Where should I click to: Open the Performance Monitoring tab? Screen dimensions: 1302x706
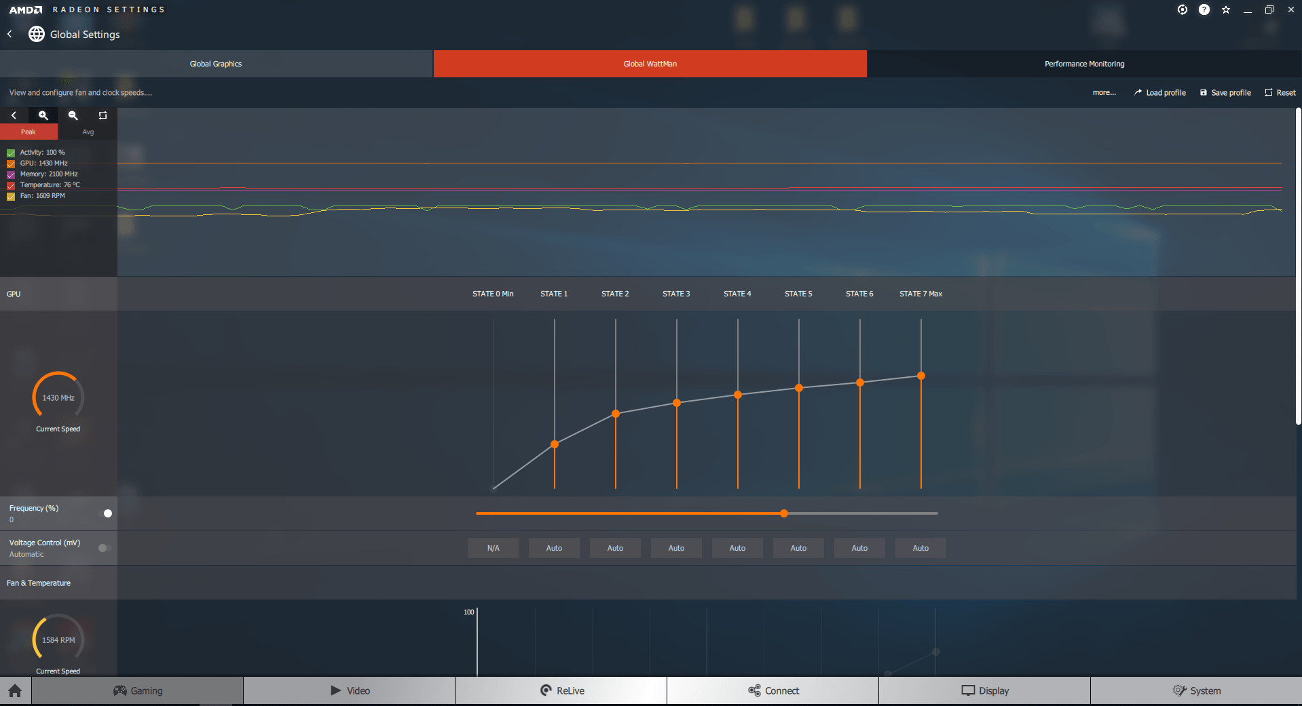(1084, 64)
